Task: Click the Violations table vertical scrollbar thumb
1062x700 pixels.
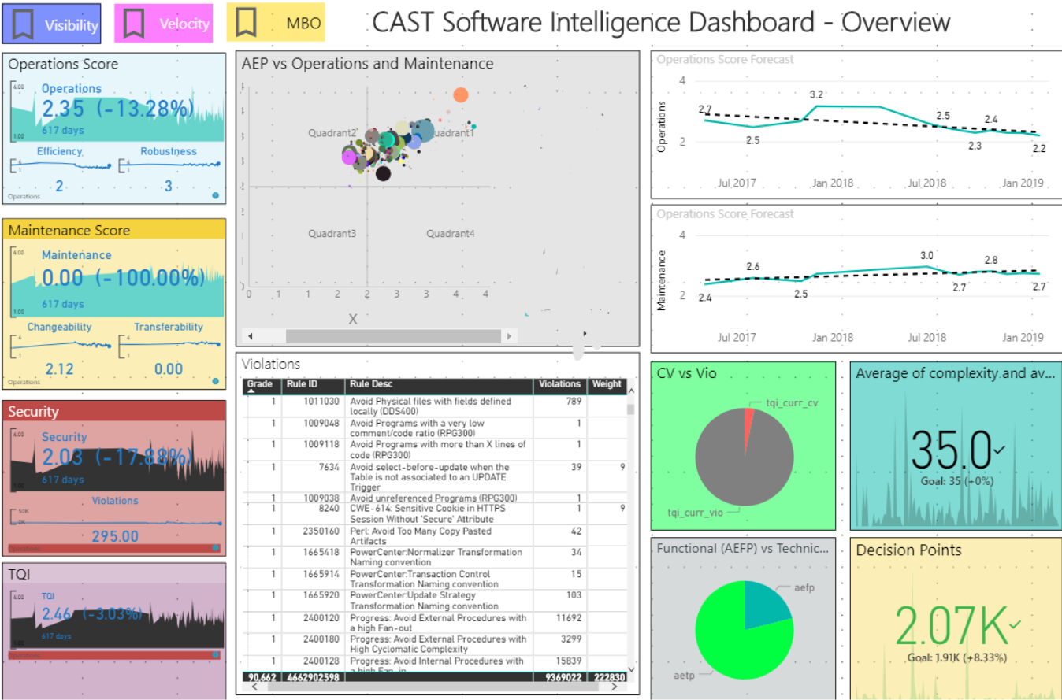Action: pyautogui.click(x=630, y=409)
